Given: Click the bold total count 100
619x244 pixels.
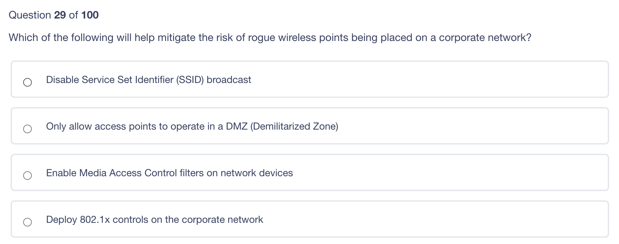Looking at the screenshot, I should click(x=90, y=15).
